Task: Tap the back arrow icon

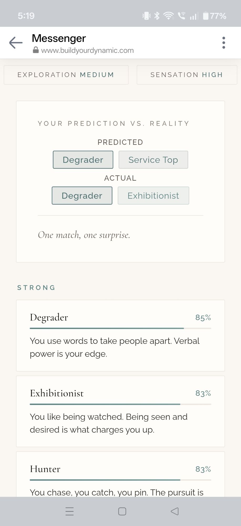Action: click(x=16, y=43)
